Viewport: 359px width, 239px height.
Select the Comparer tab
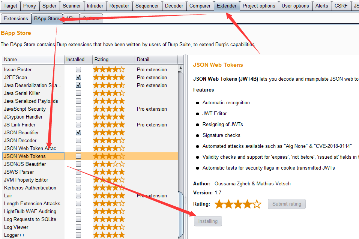pyautogui.click(x=200, y=6)
